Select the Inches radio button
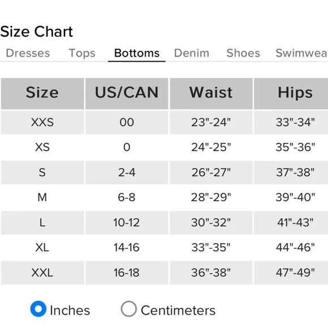328x328 pixels. (x=38, y=309)
